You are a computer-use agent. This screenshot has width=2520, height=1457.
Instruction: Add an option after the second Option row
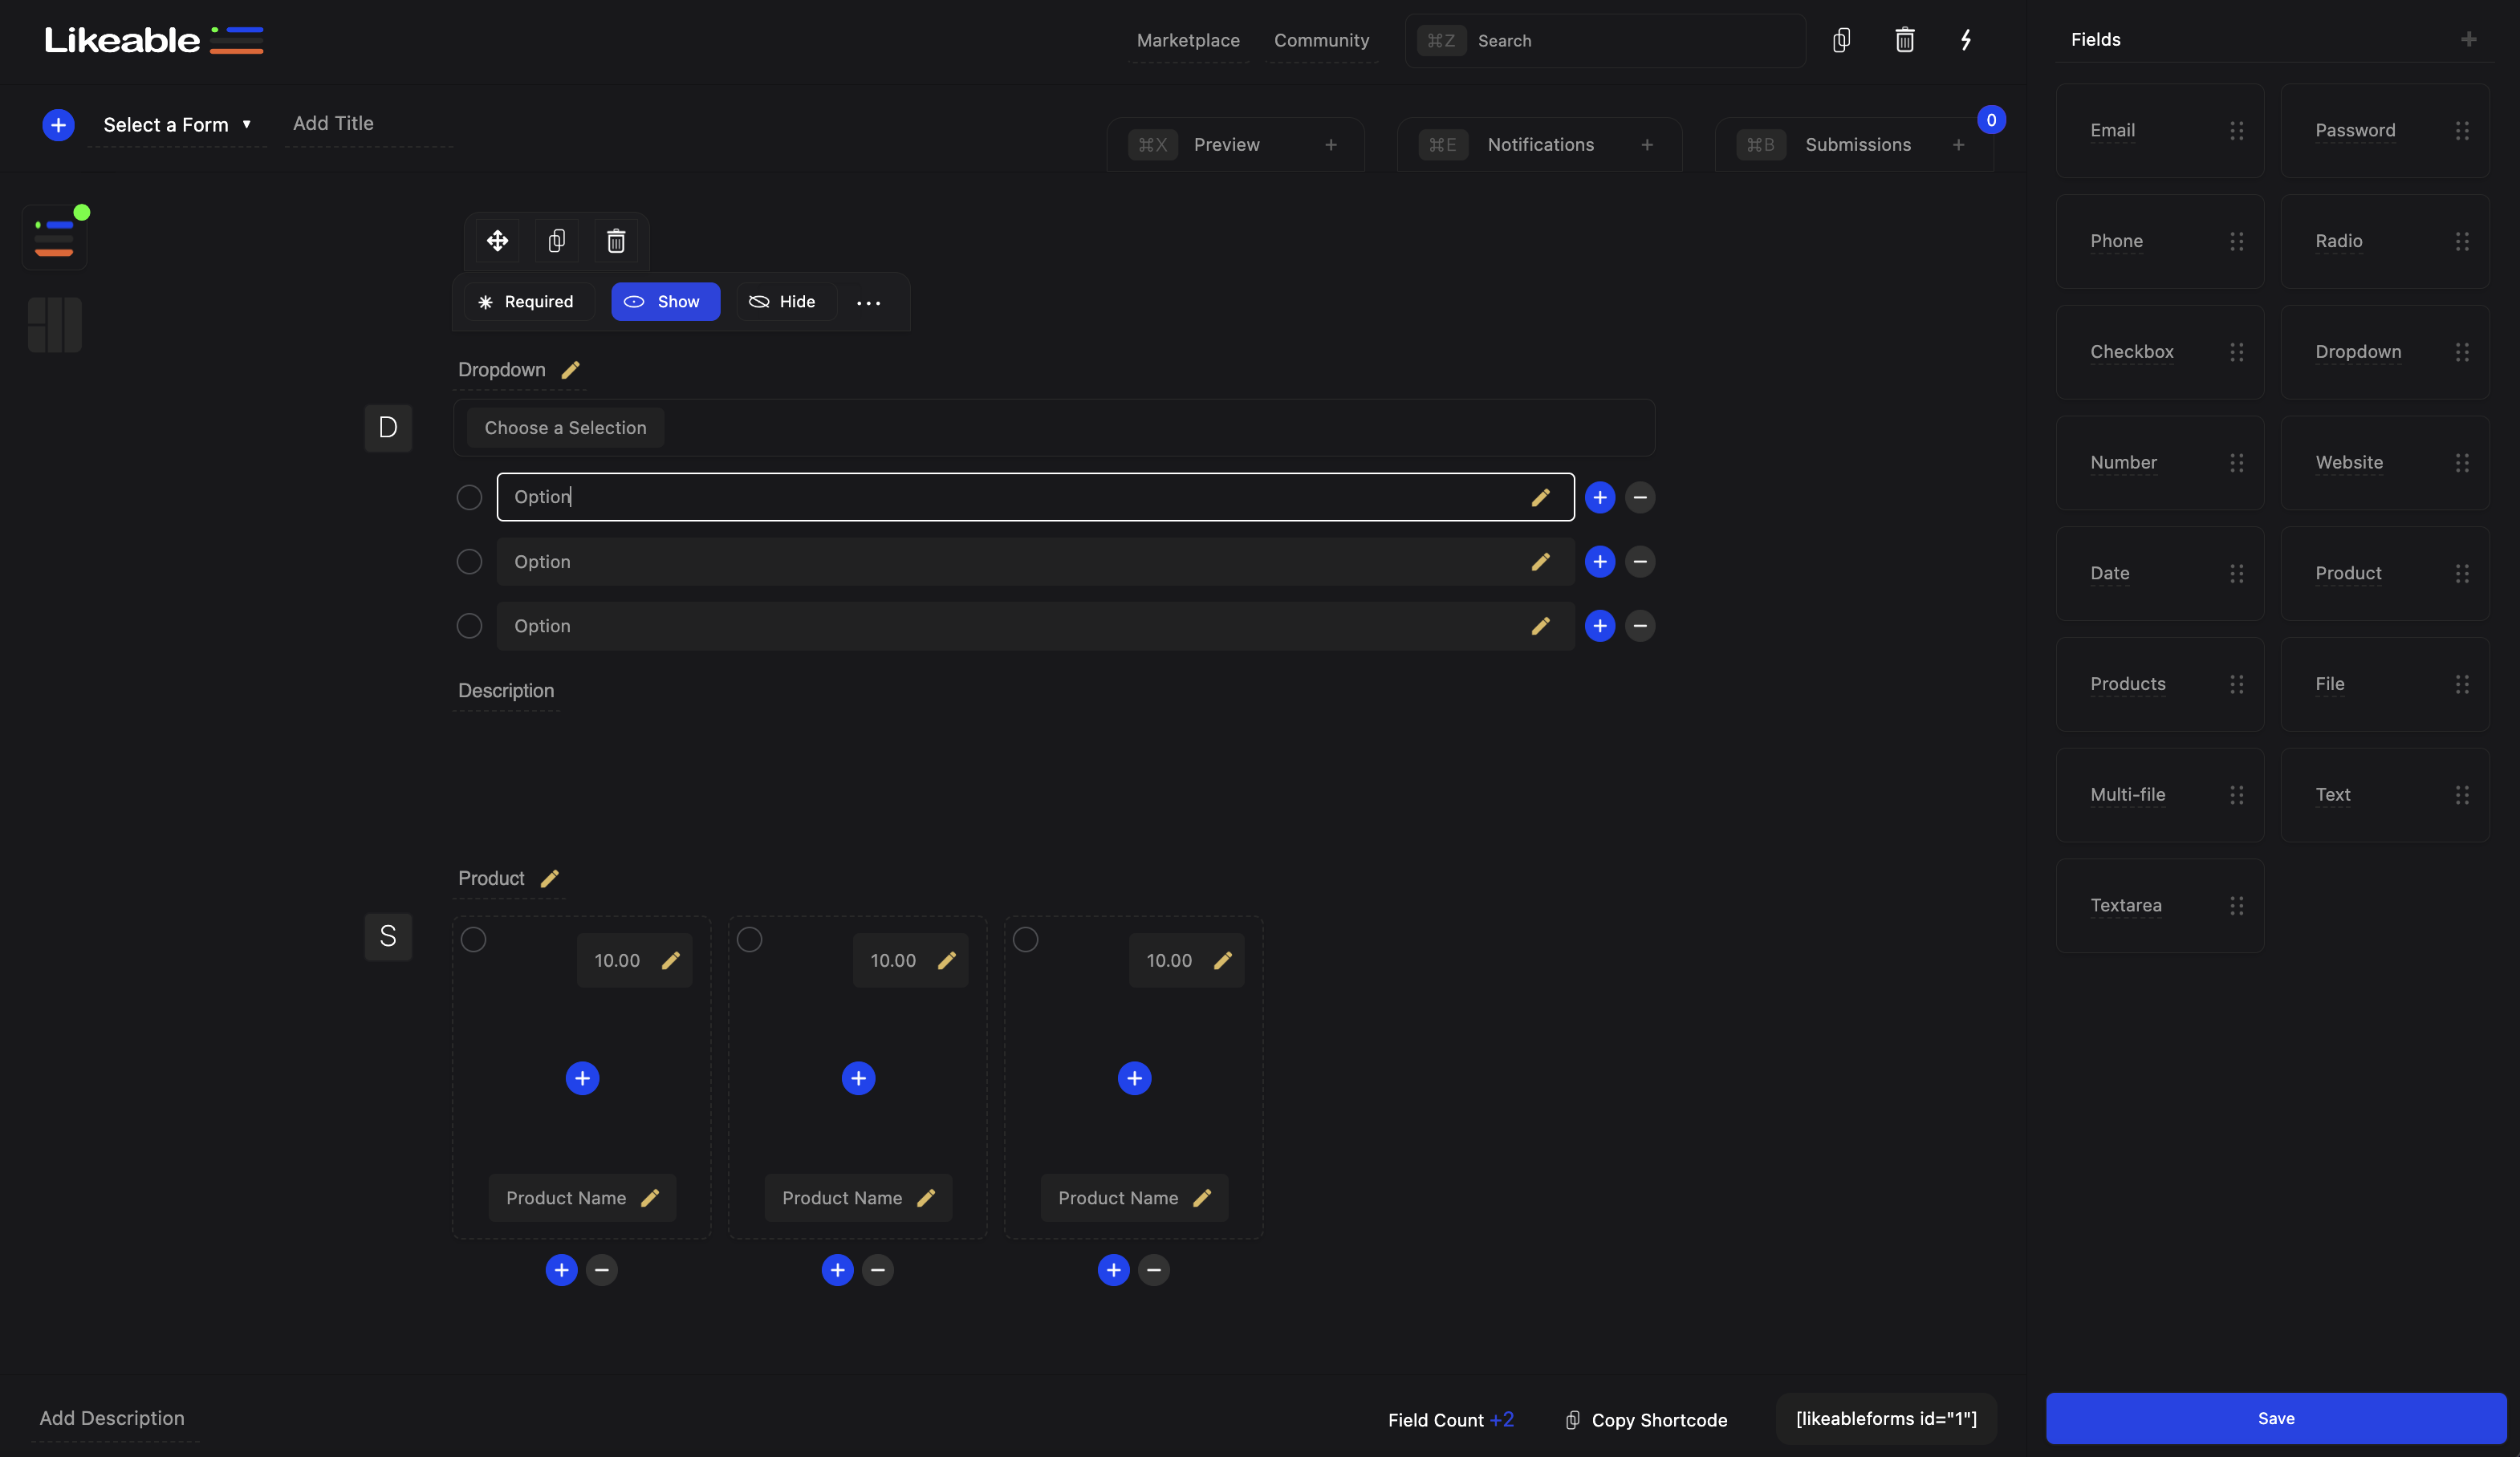[x=1600, y=562]
